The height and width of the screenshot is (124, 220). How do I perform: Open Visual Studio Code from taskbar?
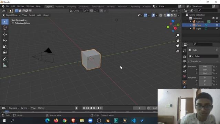tap(133, 121)
